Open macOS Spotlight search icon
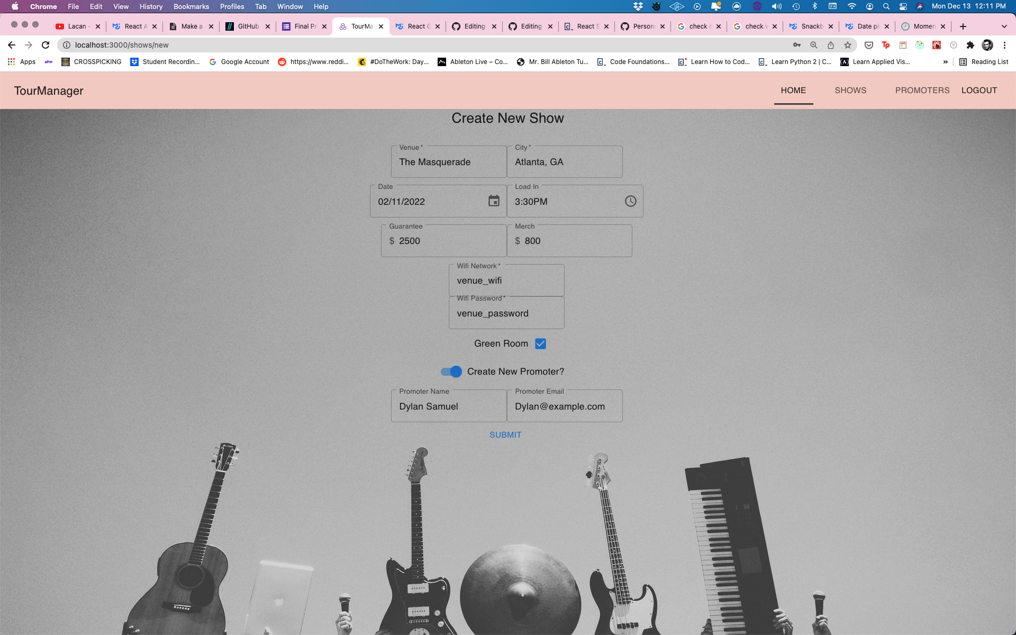Screen dimensions: 1016x635 (886, 6)
